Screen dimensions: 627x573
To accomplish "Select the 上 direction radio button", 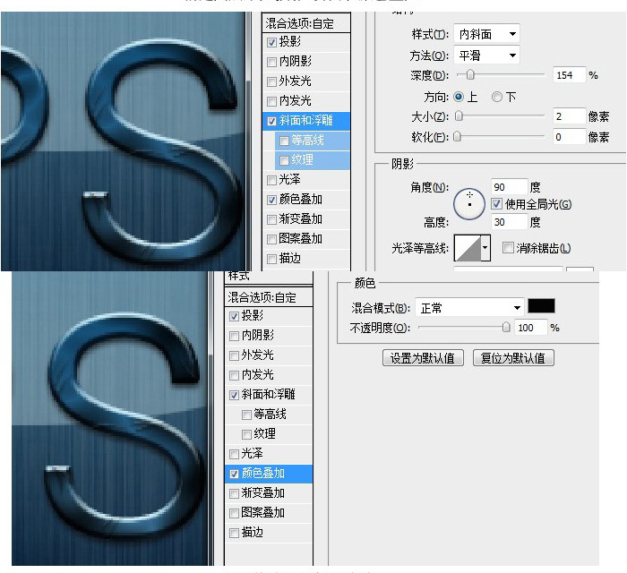I will click(x=460, y=97).
